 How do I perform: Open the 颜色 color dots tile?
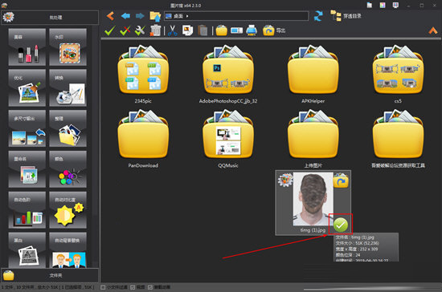coord(68,169)
